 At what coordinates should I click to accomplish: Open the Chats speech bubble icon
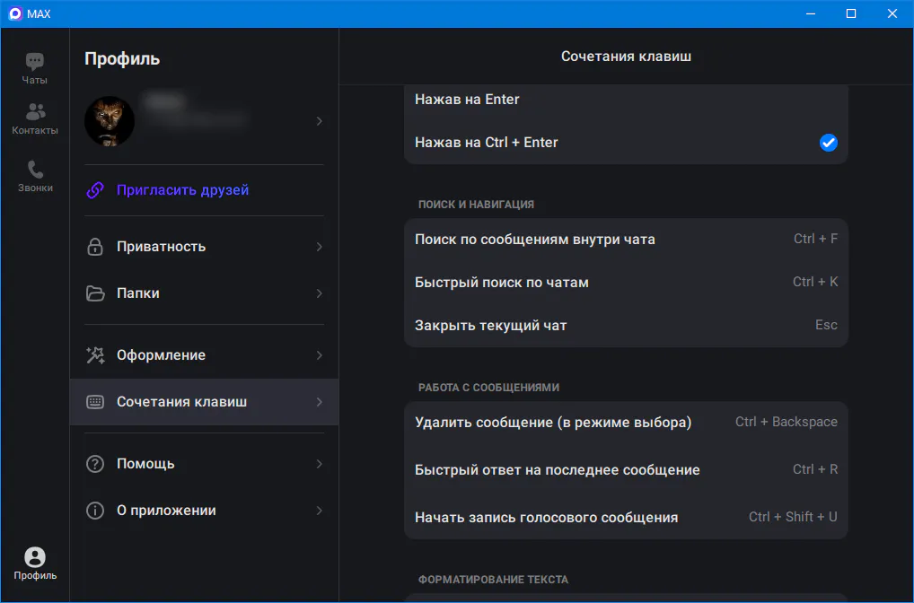click(35, 62)
